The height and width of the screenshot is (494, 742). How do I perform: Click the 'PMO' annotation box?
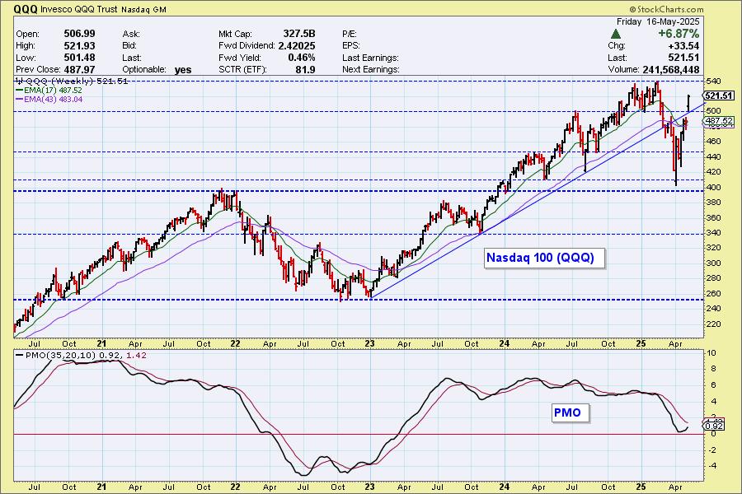570,412
